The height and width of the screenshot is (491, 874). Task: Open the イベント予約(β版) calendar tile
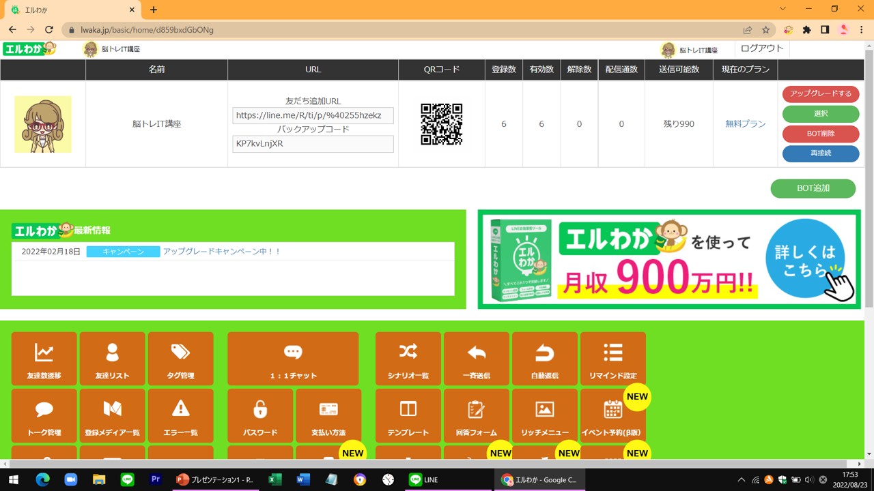(x=613, y=415)
